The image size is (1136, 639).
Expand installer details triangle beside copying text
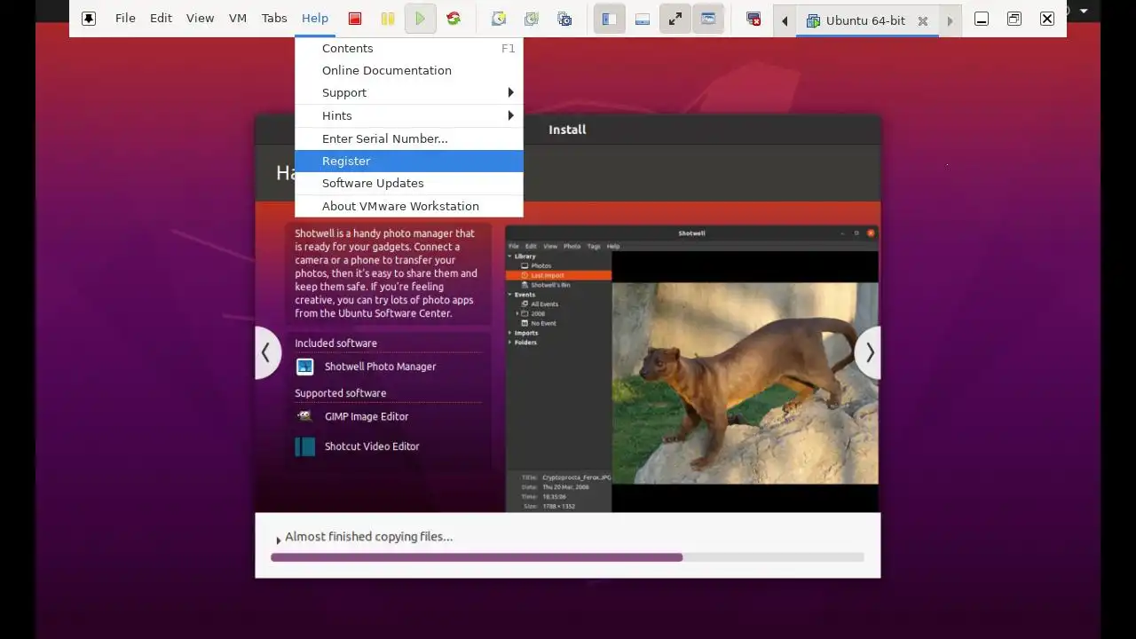pyautogui.click(x=278, y=540)
